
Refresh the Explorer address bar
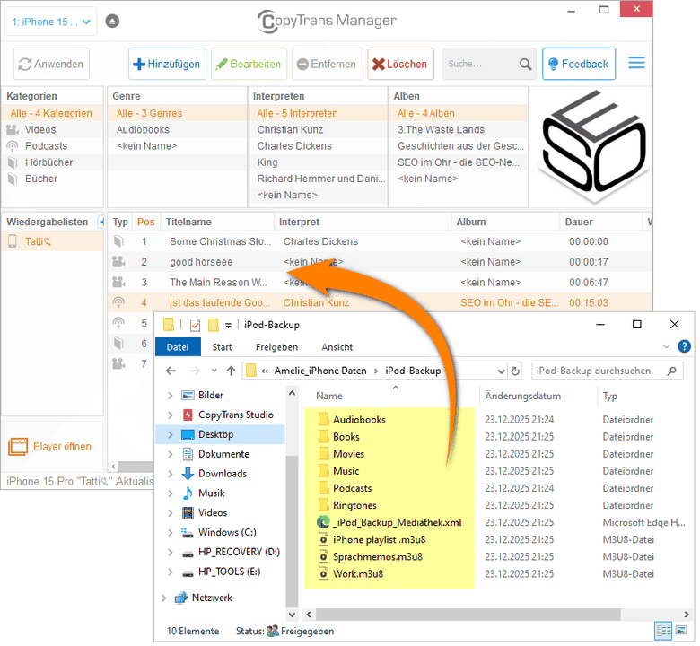coord(515,371)
